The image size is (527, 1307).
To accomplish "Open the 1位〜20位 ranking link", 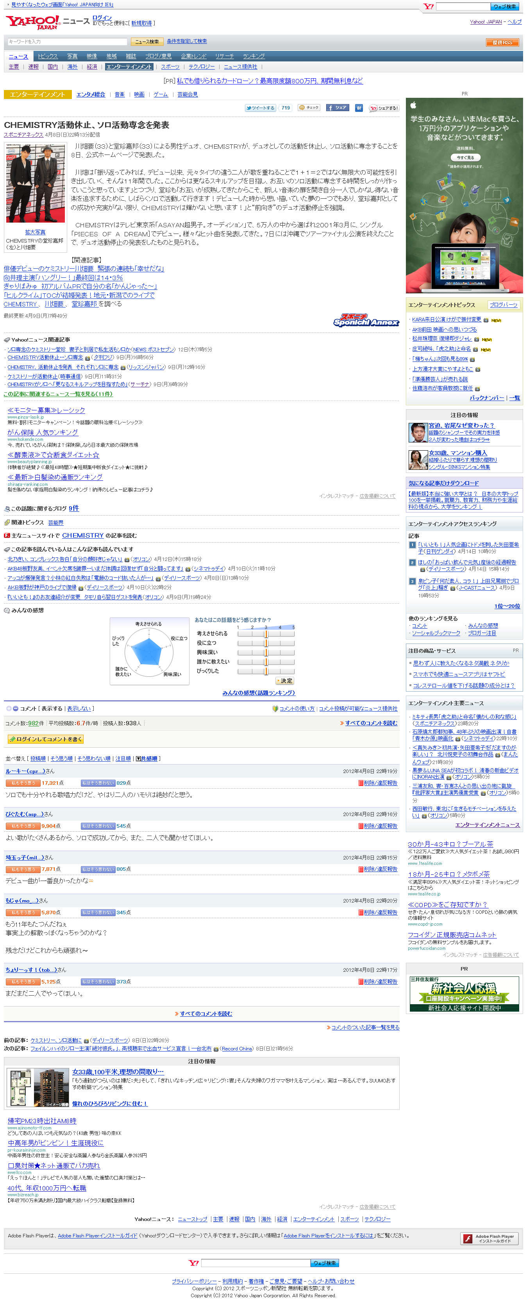I will [507, 606].
